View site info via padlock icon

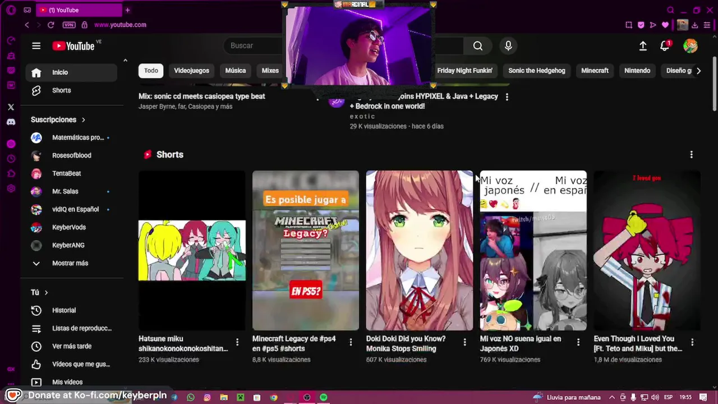[85, 25]
